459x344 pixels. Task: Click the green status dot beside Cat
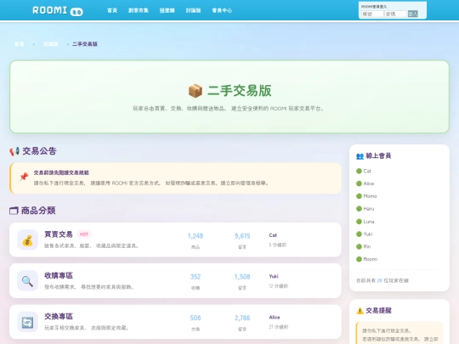pyautogui.click(x=359, y=171)
